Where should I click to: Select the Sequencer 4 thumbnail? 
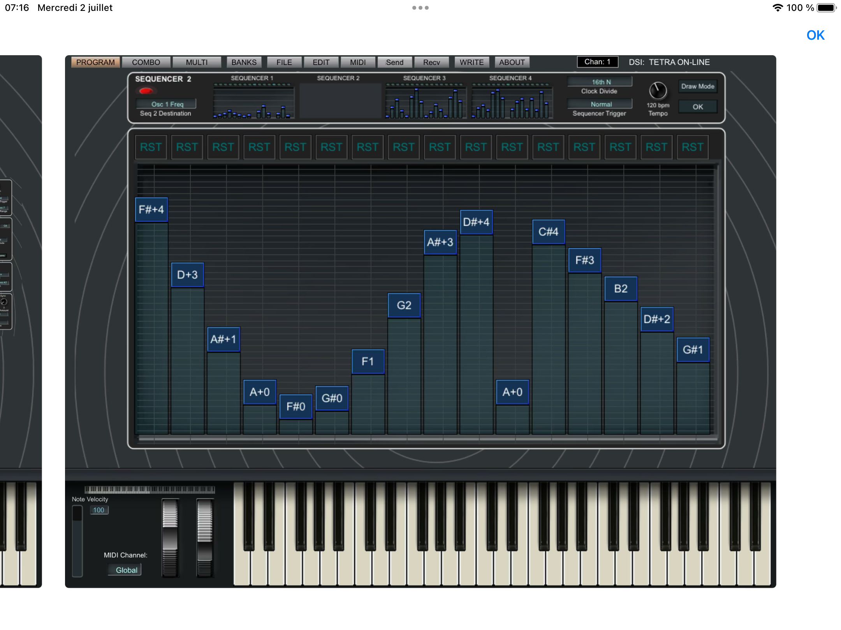coord(511,101)
